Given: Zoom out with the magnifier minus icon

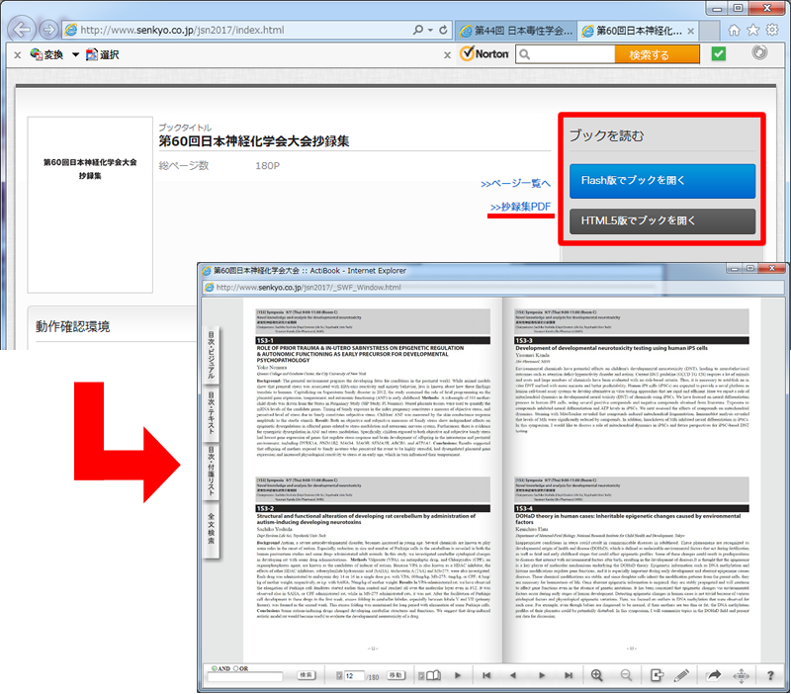Looking at the screenshot, I should coord(626,675).
